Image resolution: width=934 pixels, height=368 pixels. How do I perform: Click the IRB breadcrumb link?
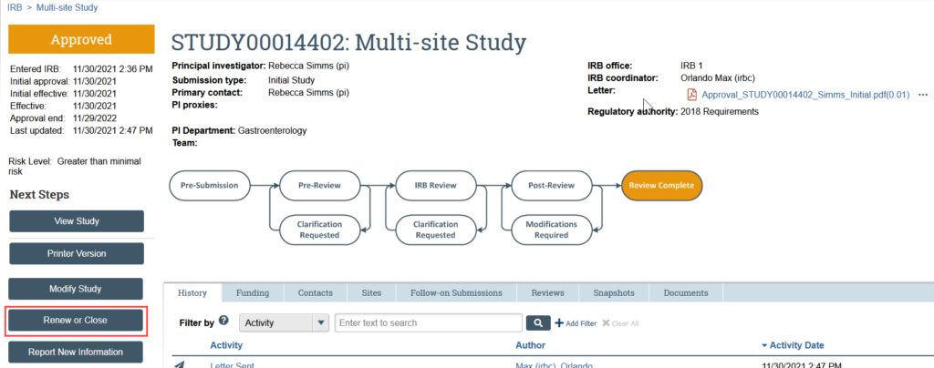click(x=15, y=7)
